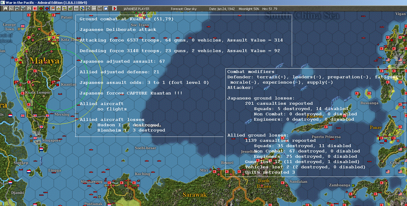The height and width of the screenshot is (206, 407).
Task: Click the Mersing map label
Action: point(62,114)
